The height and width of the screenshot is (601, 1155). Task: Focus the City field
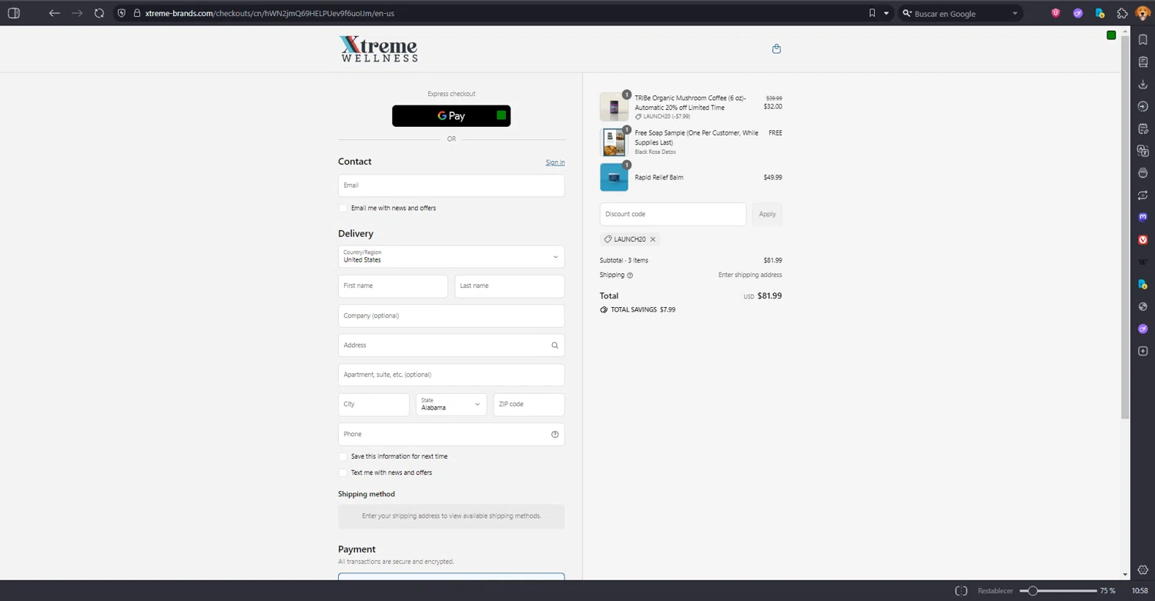[373, 404]
